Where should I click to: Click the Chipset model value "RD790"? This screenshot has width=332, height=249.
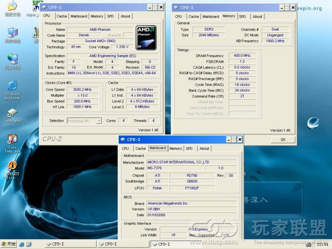[192, 176]
